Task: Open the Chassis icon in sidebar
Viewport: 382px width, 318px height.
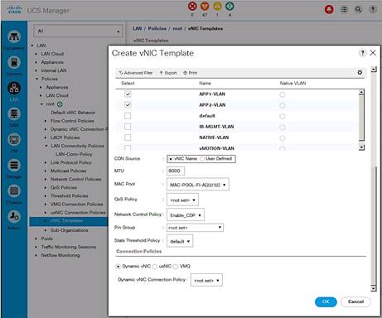Action: pyautogui.click(x=14, y=190)
